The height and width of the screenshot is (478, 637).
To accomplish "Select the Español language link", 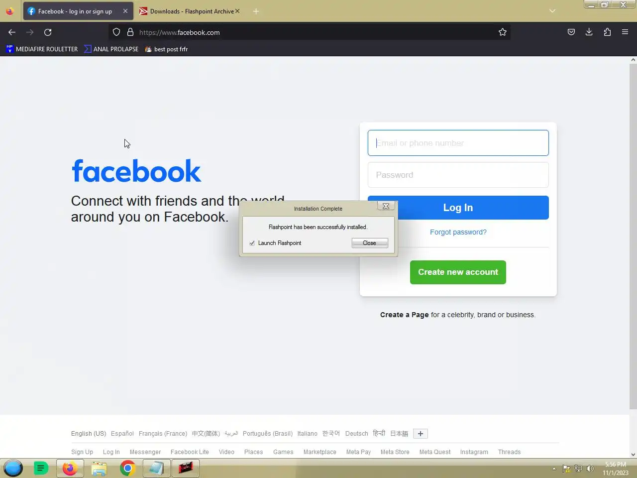I will [122, 434].
